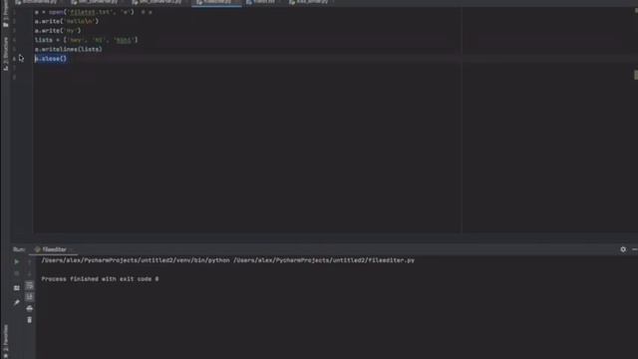Screen dimensions: 638x359
Task: Click 'Process finished with exit code 0' text
Action: point(100,279)
